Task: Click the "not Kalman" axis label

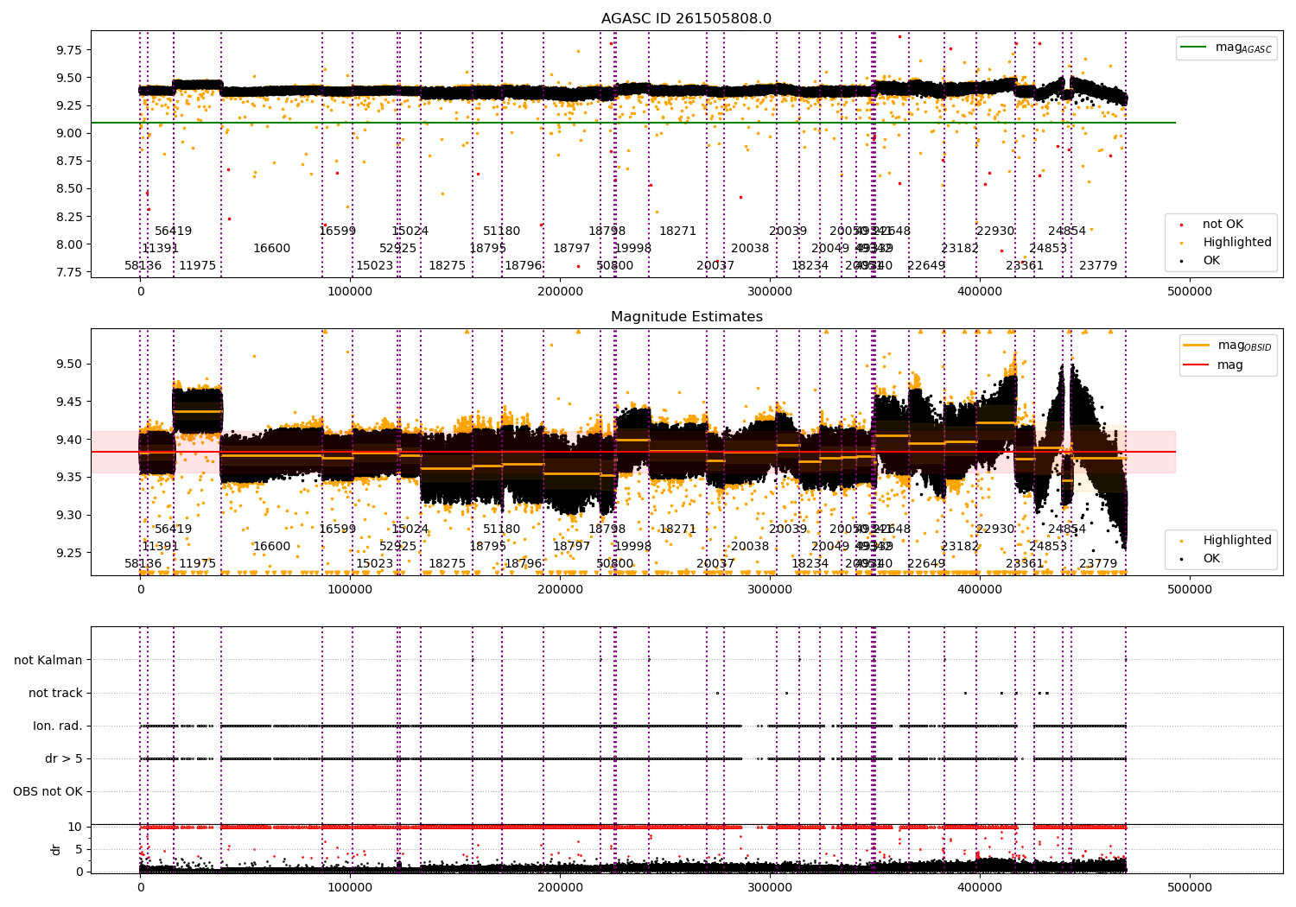Action: pos(48,660)
